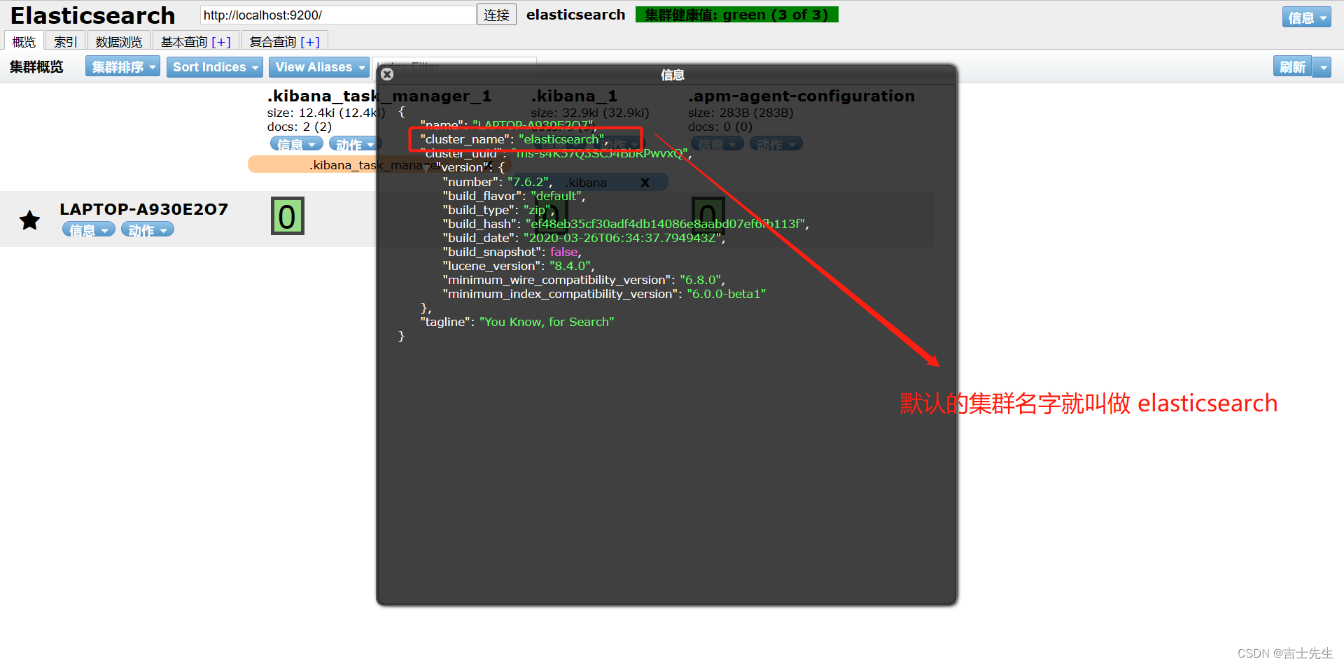This screenshot has width=1344, height=666.
Task: Remove the .kibana alias with its X
Action: pos(645,183)
